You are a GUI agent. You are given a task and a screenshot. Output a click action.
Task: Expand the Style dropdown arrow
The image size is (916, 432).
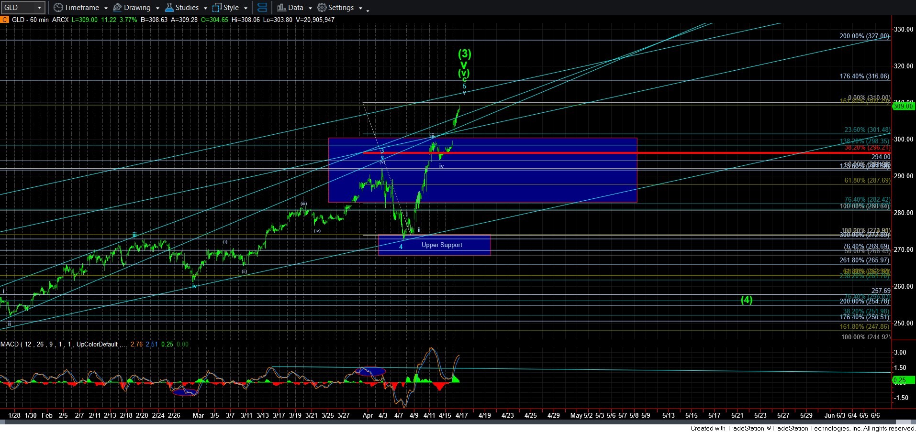246,8
